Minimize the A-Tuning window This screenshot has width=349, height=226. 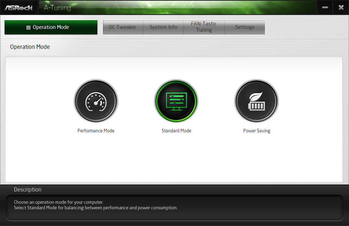tap(325, 8)
